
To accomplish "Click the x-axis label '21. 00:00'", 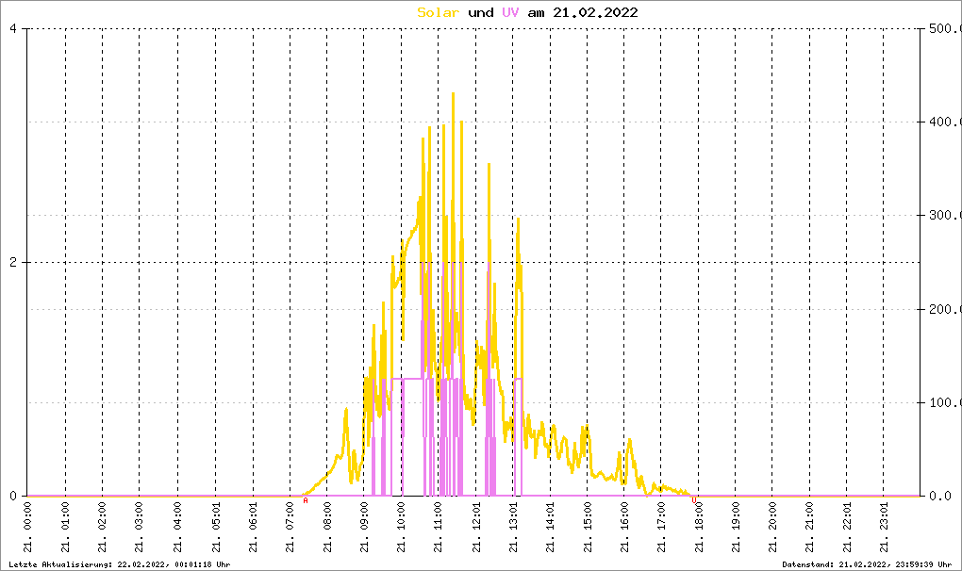I will coord(28,528).
